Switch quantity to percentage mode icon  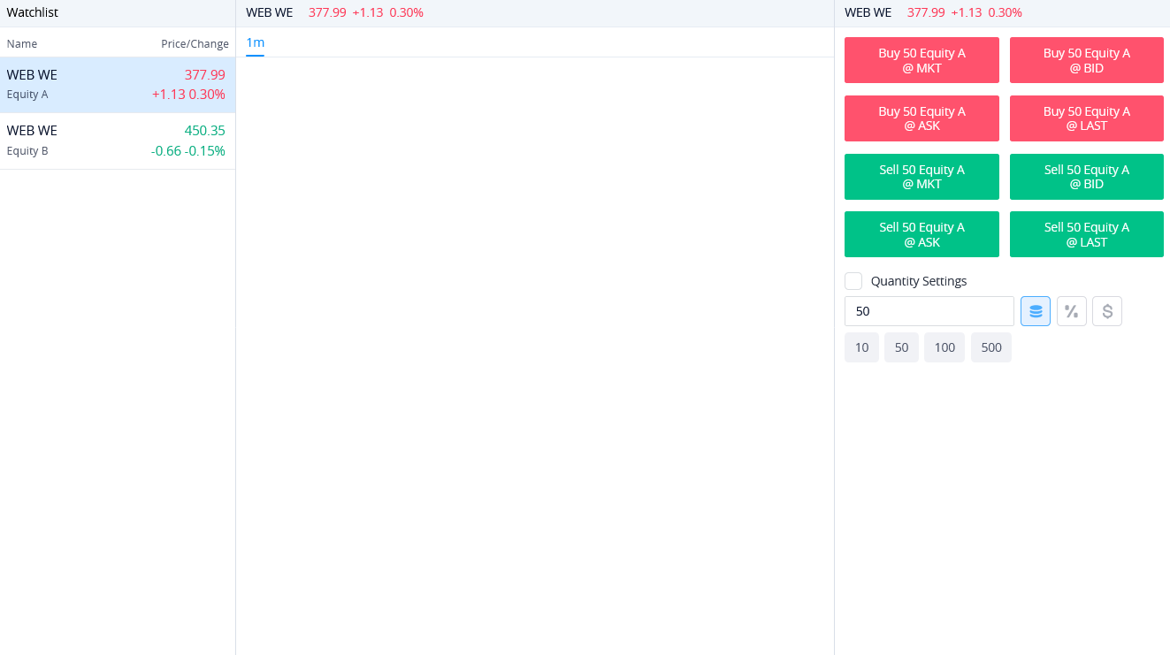1071,311
